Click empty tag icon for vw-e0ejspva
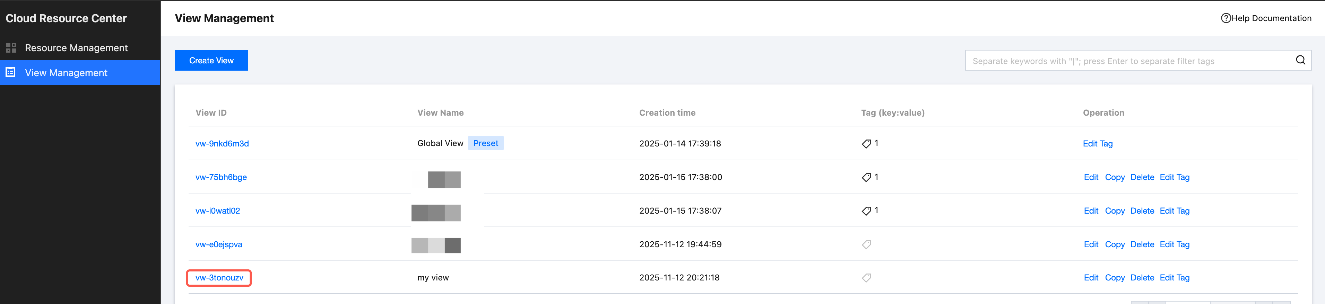 (x=866, y=244)
